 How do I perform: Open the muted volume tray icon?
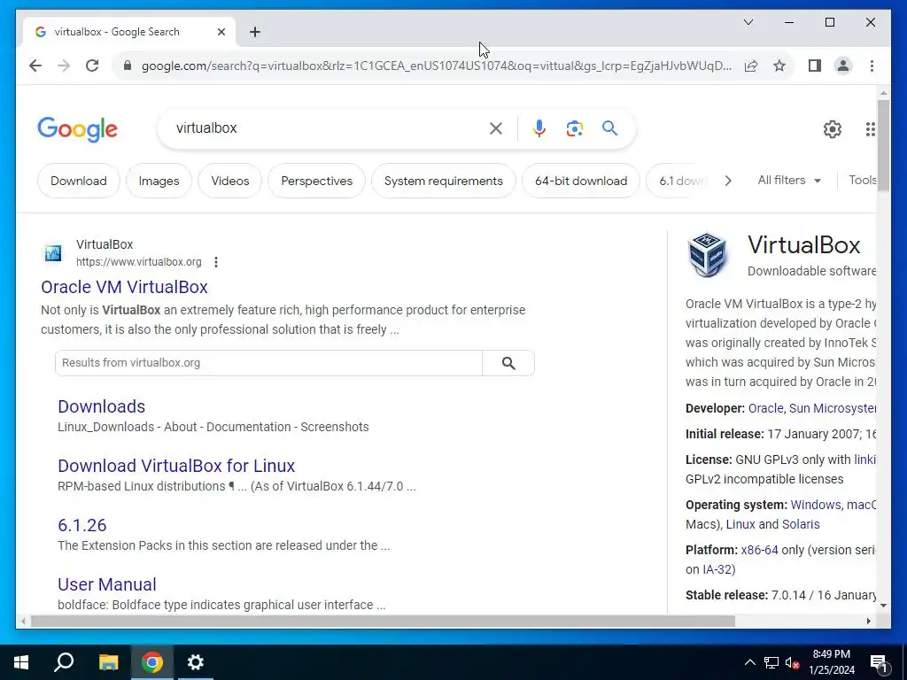(x=793, y=662)
